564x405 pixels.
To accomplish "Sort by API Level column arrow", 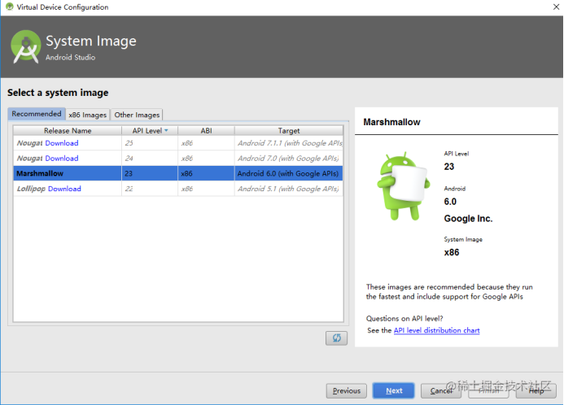I will tap(166, 130).
